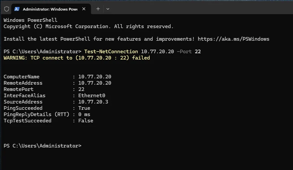Open the https://aka.ms/PSWindows link
Screen dimensions: 293x170
click(233, 39)
